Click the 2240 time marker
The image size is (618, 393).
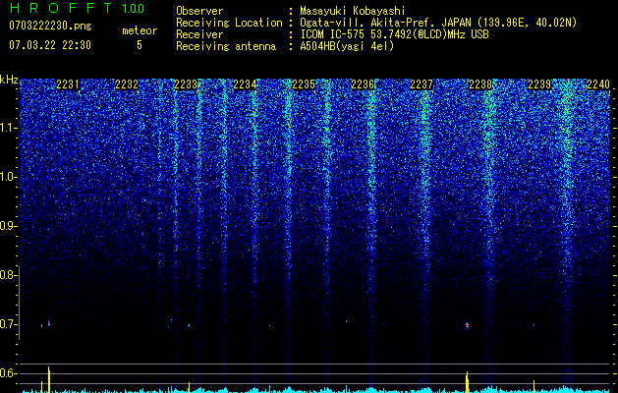pos(598,84)
